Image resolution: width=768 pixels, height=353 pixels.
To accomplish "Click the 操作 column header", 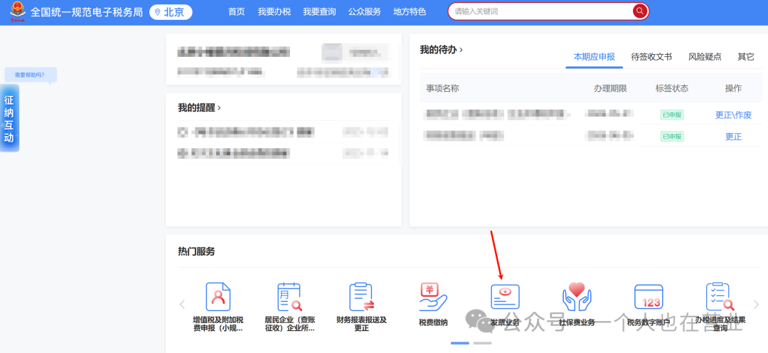I will (x=733, y=88).
